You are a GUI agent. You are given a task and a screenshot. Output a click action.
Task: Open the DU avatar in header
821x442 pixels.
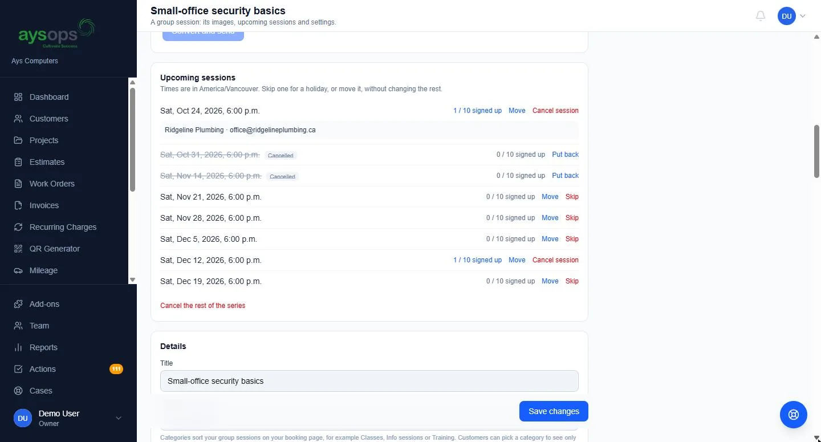click(787, 16)
